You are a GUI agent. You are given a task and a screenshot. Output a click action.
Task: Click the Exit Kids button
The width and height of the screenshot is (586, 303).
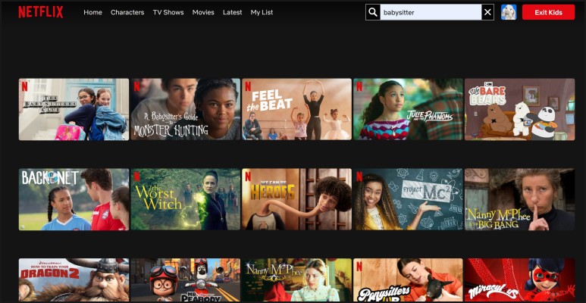click(548, 12)
